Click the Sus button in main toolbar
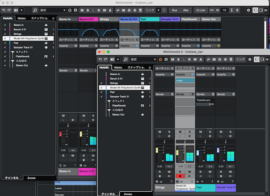Viewport: 270px width, 196px height. coord(175,10)
